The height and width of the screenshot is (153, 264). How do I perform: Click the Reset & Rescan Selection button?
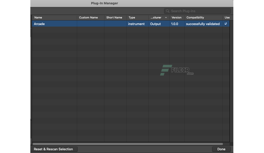point(53,149)
